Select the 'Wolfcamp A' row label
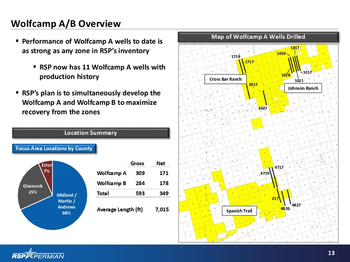 coord(112,173)
